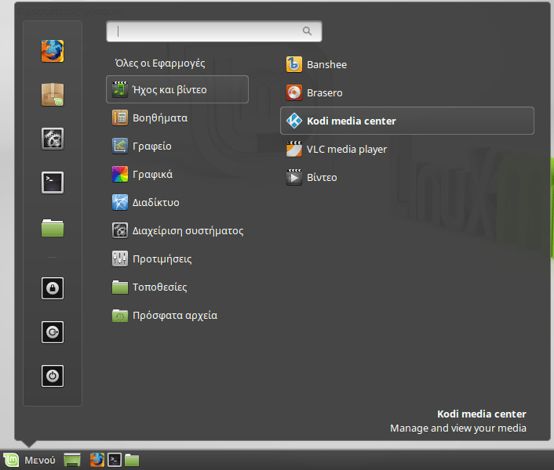Open Software Manager package icon in sidebar
Image resolution: width=554 pixels, height=470 pixels.
point(53,95)
